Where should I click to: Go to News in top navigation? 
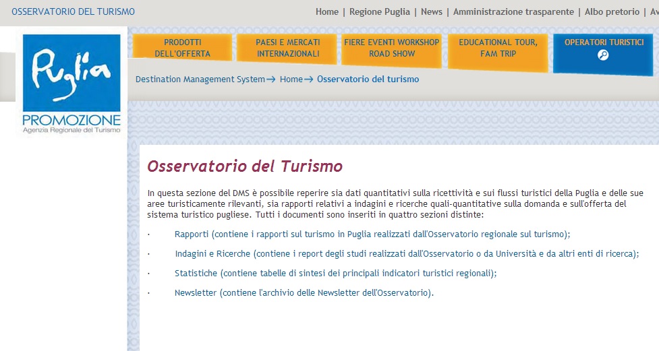pyautogui.click(x=432, y=12)
